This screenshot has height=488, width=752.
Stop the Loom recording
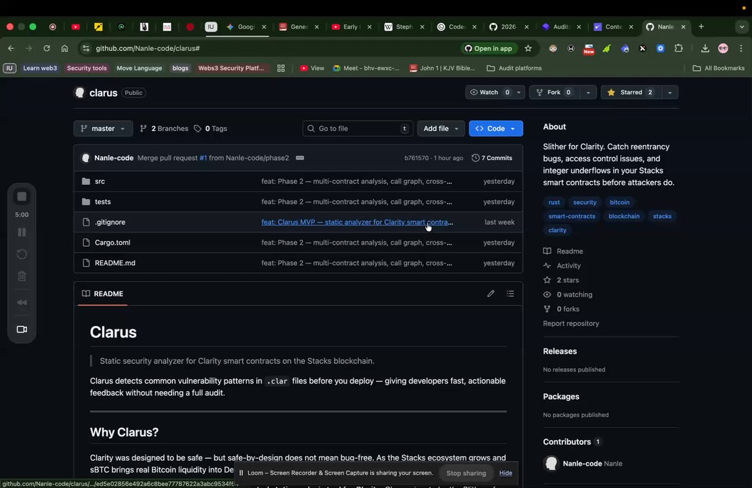coord(22,197)
